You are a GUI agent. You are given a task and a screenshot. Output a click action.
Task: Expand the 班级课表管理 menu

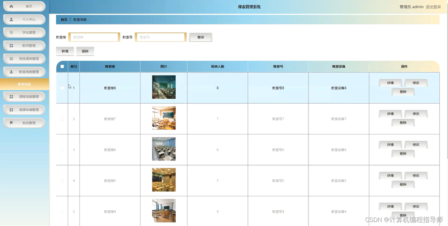pos(24,59)
